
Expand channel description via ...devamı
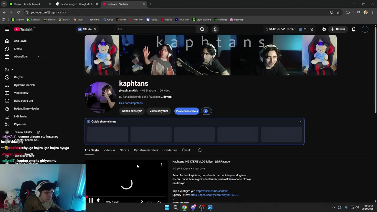pyautogui.click(x=167, y=97)
